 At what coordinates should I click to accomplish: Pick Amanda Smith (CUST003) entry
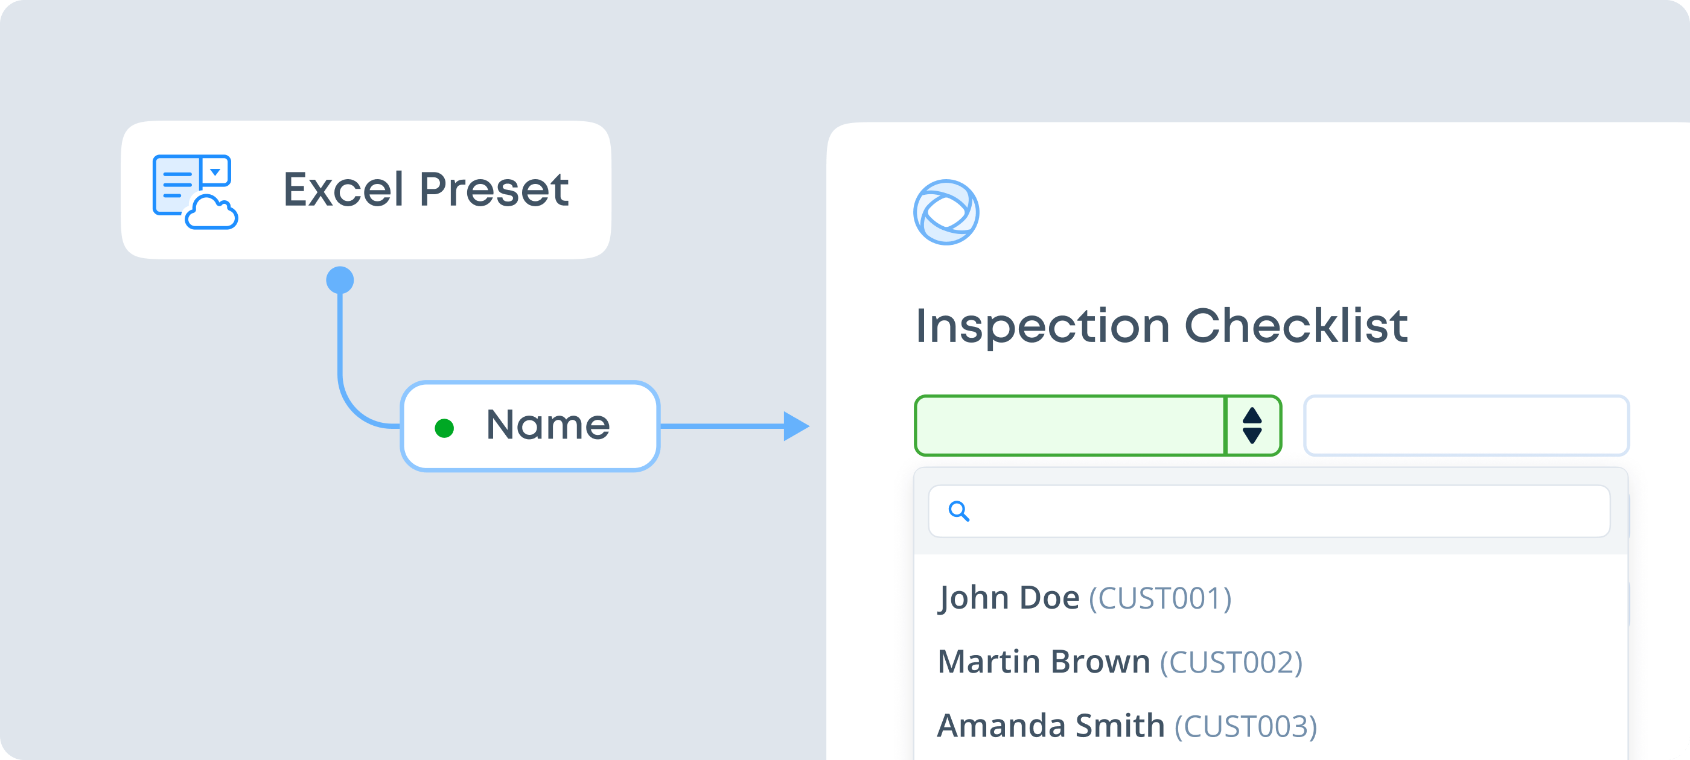coord(1126,725)
